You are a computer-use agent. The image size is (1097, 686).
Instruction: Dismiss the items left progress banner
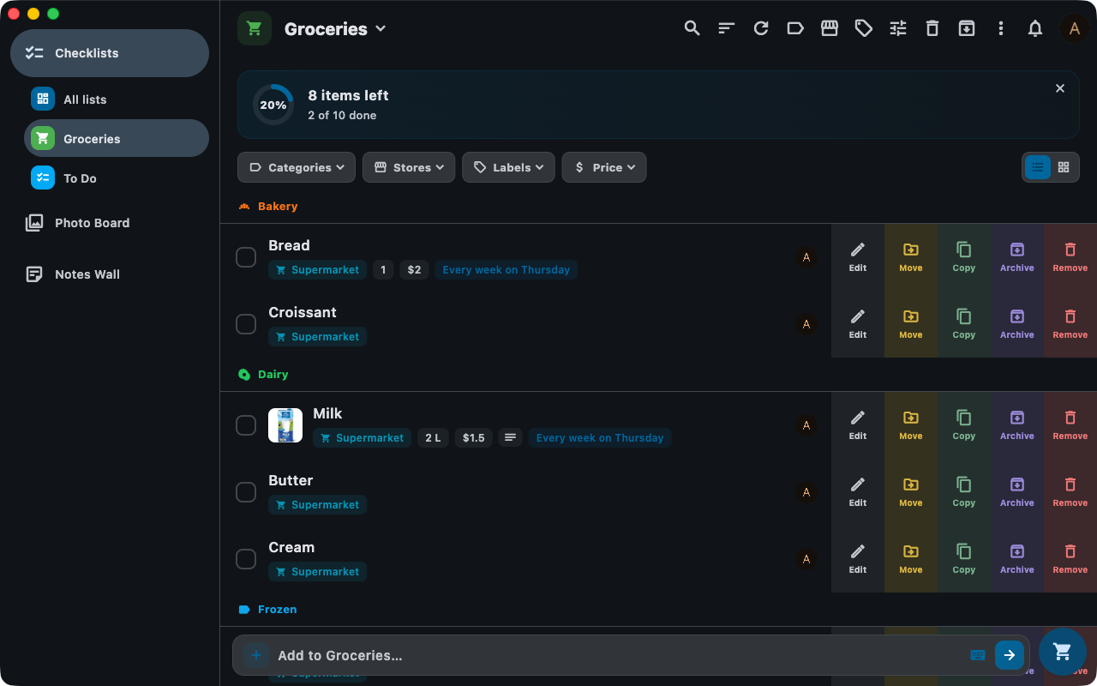pos(1060,88)
